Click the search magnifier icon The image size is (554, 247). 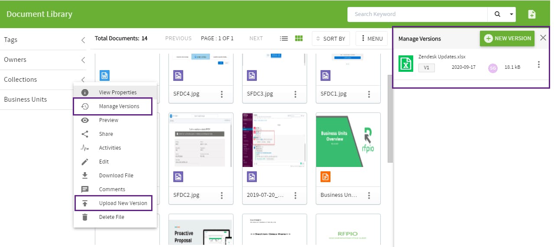tap(497, 14)
